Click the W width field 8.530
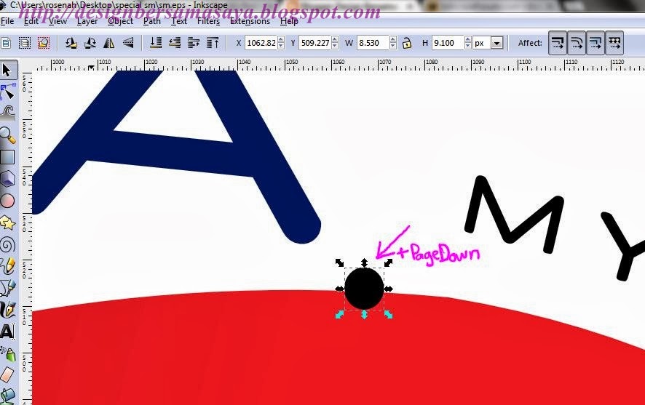645x405 pixels. click(373, 43)
